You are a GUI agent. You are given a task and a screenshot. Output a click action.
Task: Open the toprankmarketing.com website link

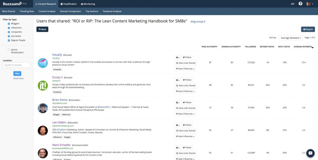(63, 126)
